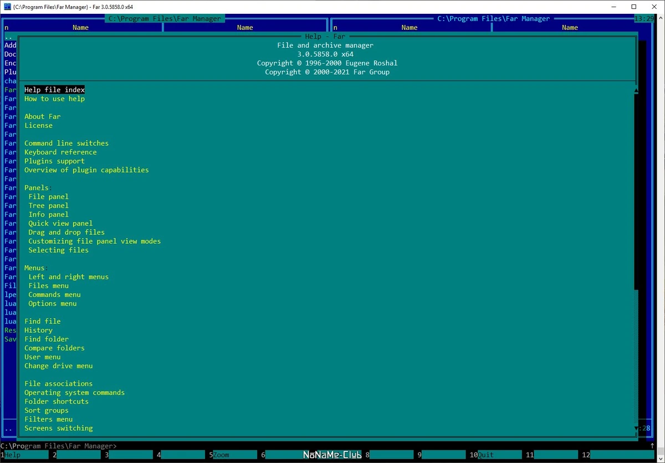This screenshot has width=665, height=463.
Task: Open 'Command line switches' topic
Action: [x=66, y=143]
